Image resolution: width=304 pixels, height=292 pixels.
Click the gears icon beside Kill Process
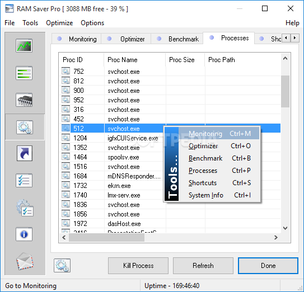(x=62, y=266)
